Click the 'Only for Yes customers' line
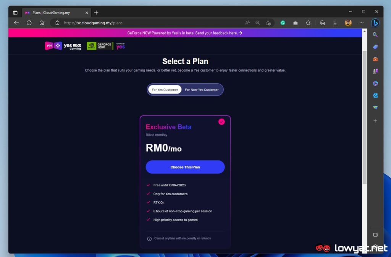Image resolution: width=391 pixels, height=257 pixels. tap(170, 194)
